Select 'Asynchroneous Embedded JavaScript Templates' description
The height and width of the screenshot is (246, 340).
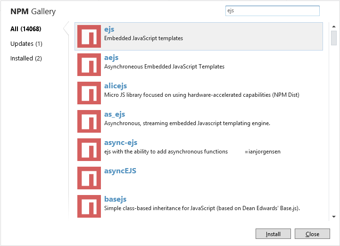(165, 67)
